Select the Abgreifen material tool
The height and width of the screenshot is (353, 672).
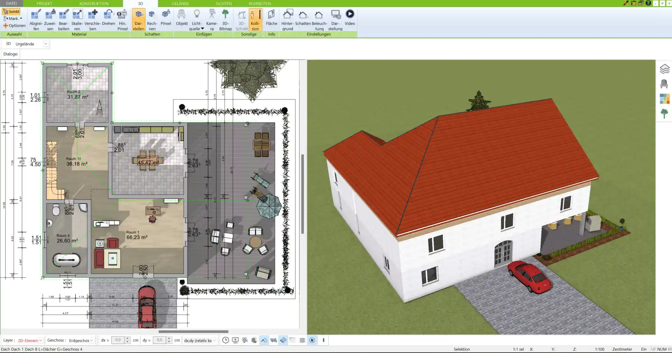[36, 20]
